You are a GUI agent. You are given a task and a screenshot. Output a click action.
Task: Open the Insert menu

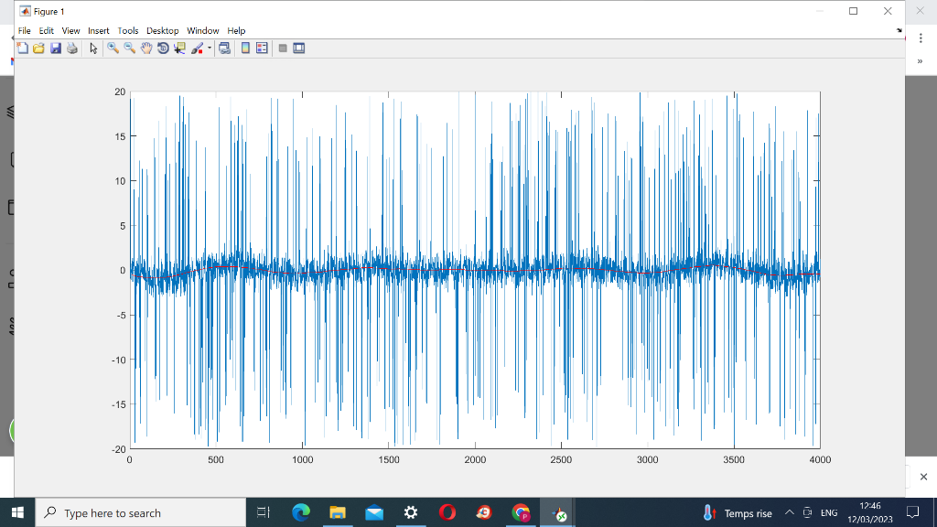coord(99,30)
